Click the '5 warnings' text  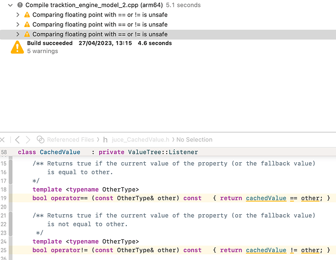coord(43,51)
